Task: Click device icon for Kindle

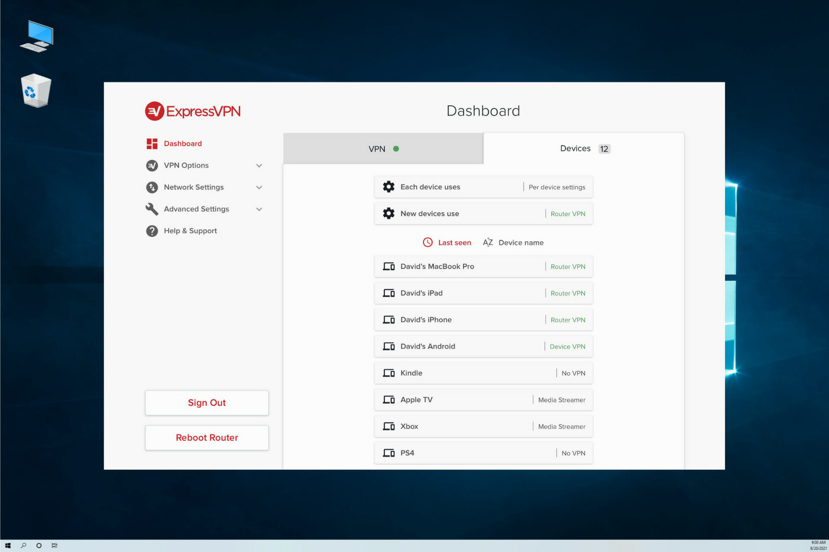Action: click(389, 373)
